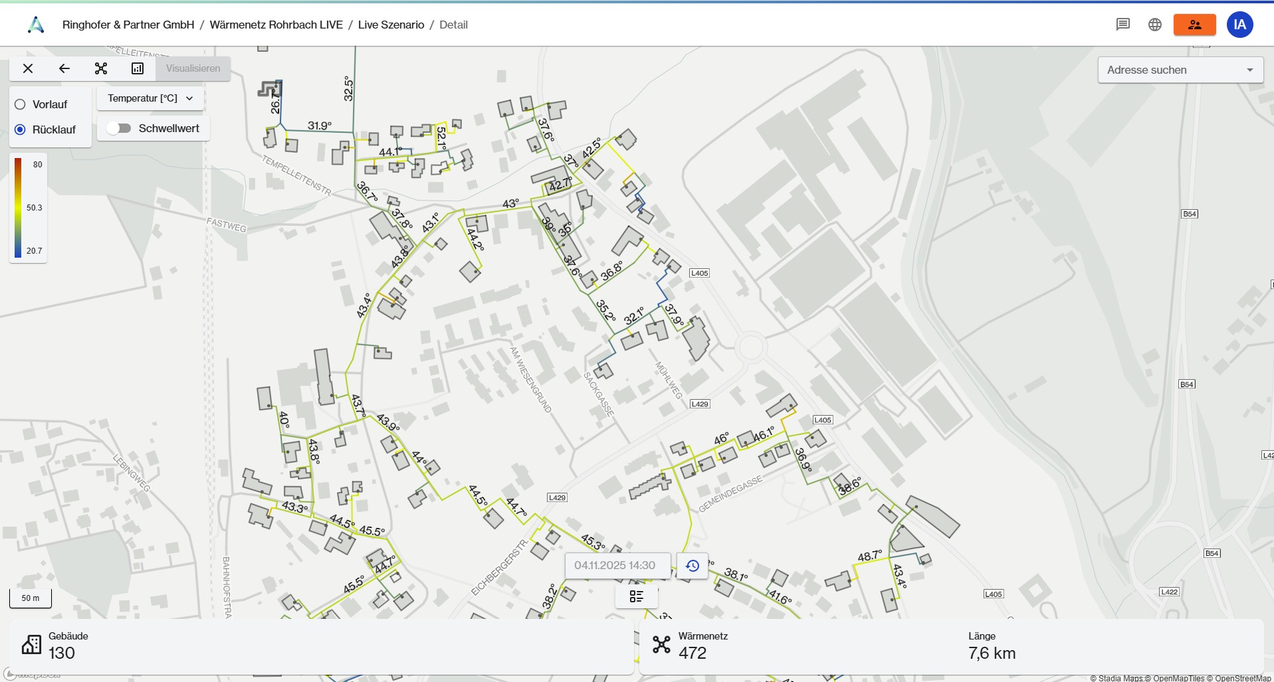Image resolution: width=1274 pixels, height=682 pixels.
Task: Click the close X icon in toolbar
Action: (x=28, y=68)
